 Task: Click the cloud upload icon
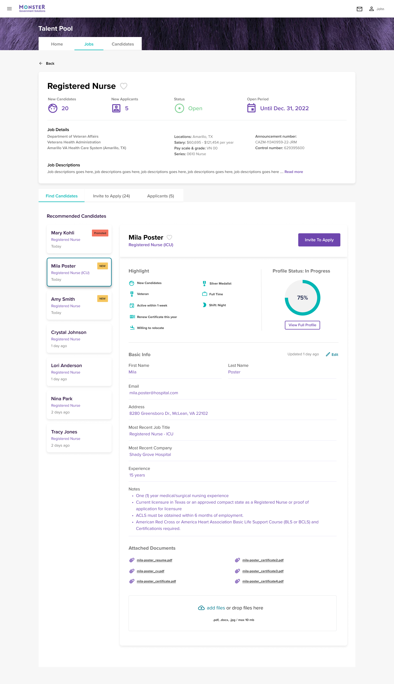pos(201,608)
